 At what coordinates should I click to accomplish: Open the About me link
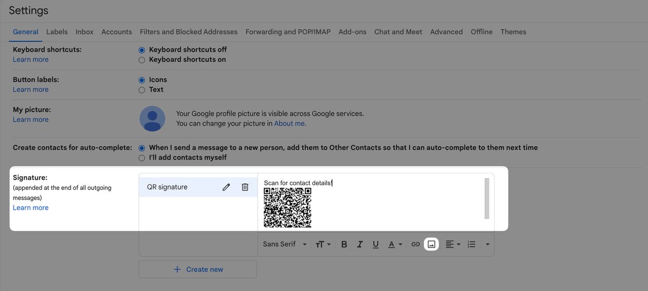click(x=290, y=123)
